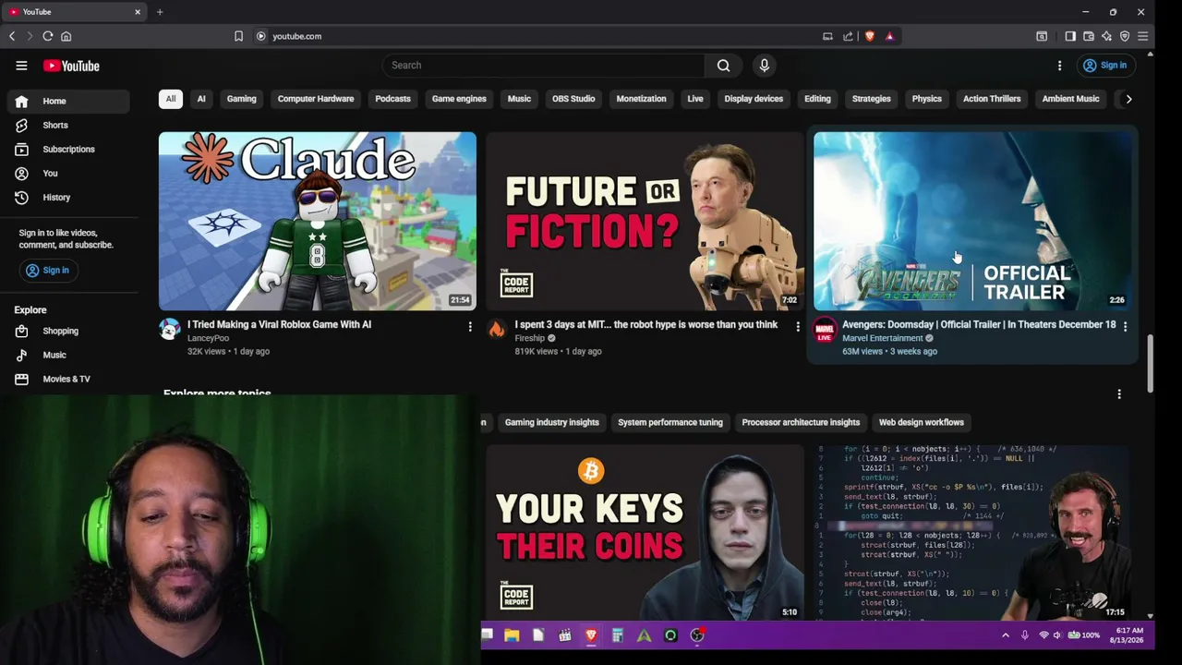The height and width of the screenshot is (665, 1182).
Task: Share the page with the share icon
Action: (x=848, y=36)
